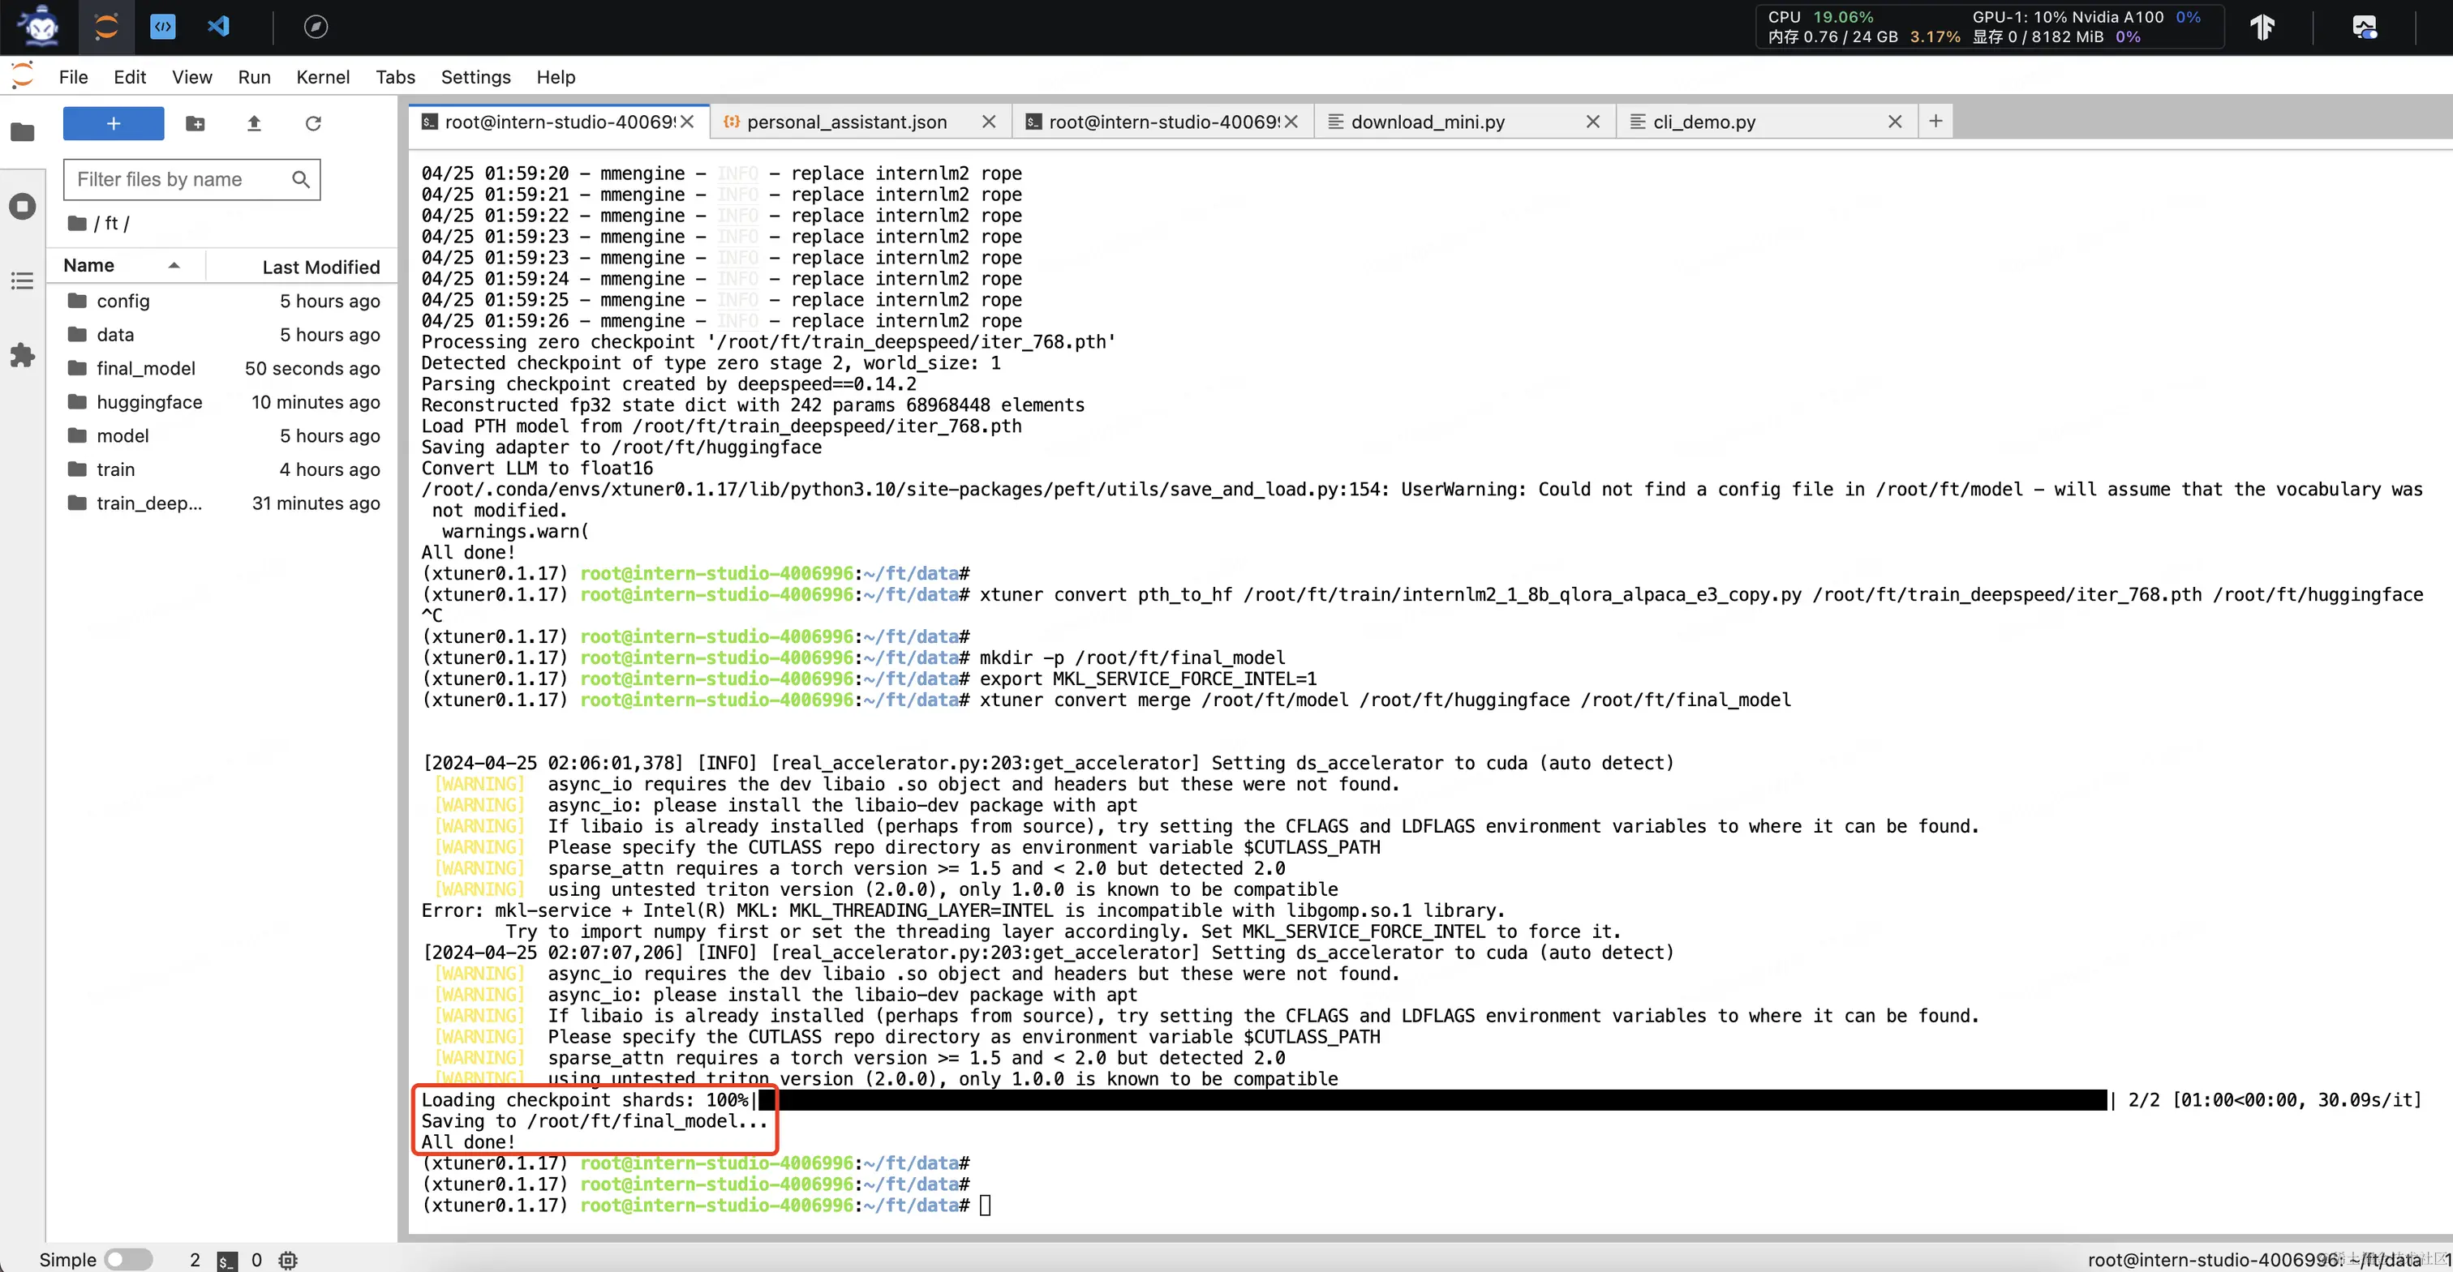This screenshot has width=2453, height=1272.
Task: Switch to the cli_demo.py tab
Action: [x=1703, y=122]
